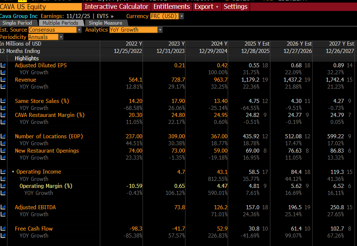Open the Currency FRC (USD) dropdown
The image size is (357, 246).
coord(181,16)
